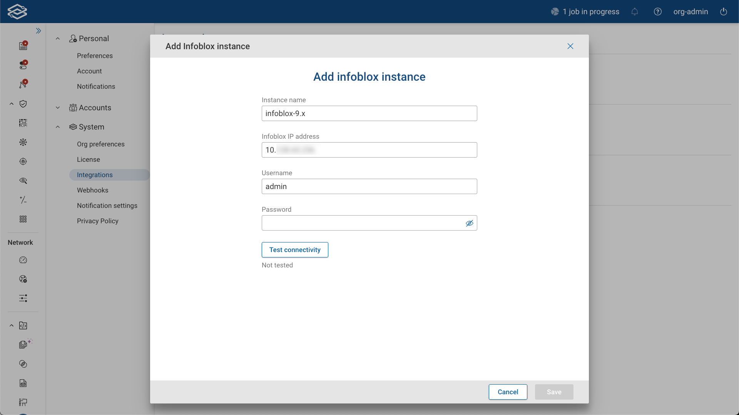739x415 pixels.
Task: Open the gauge icon under Network
Action: click(23, 260)
